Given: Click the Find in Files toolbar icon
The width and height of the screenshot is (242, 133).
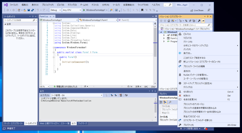Looking at the screenshot, I should [111, 10].
